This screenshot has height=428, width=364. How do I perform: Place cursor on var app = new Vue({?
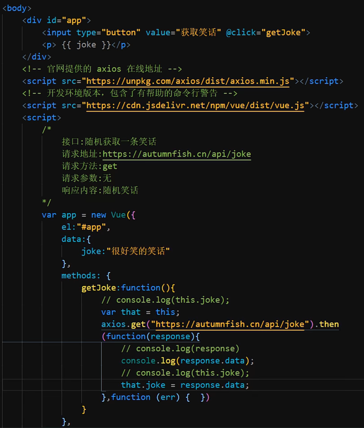pos(89,215)
